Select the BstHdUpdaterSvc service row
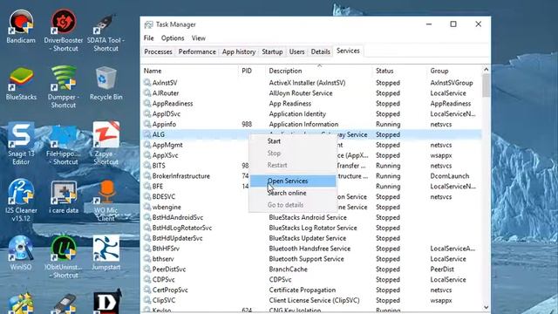The width and height of the screenshot is (558, 314). [x=312, y=238]
